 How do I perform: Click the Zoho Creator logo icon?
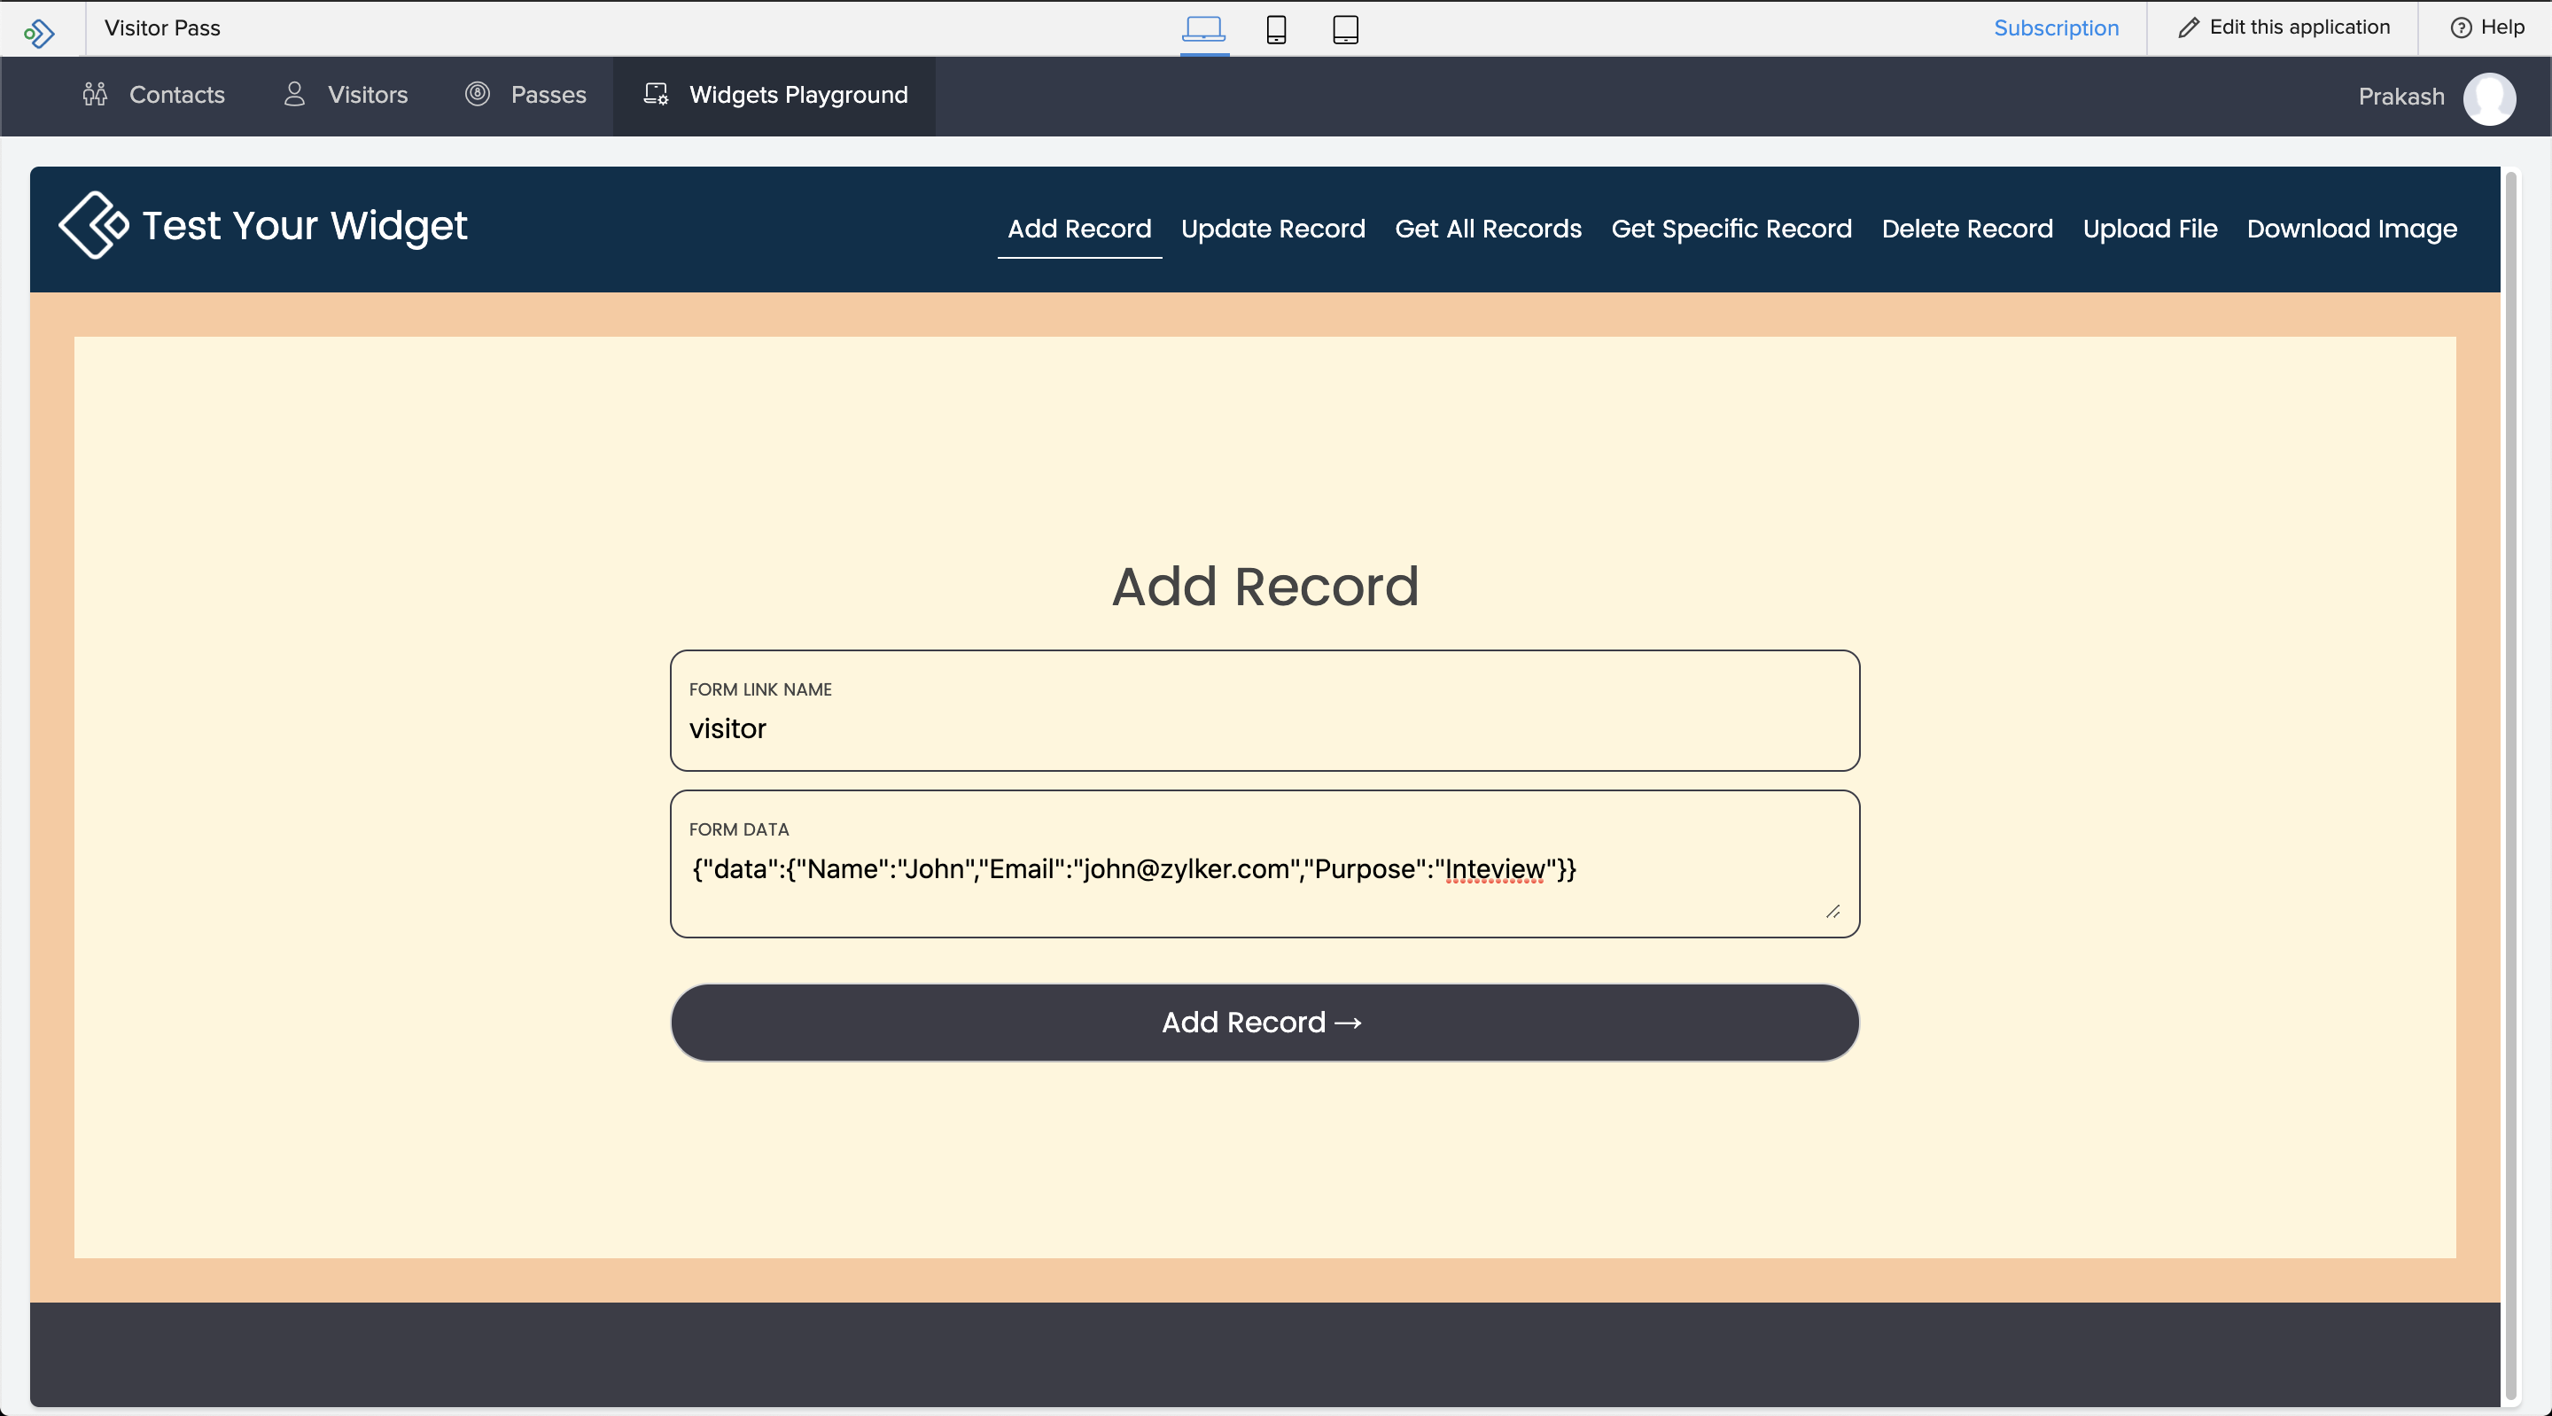tap(40, 32)
